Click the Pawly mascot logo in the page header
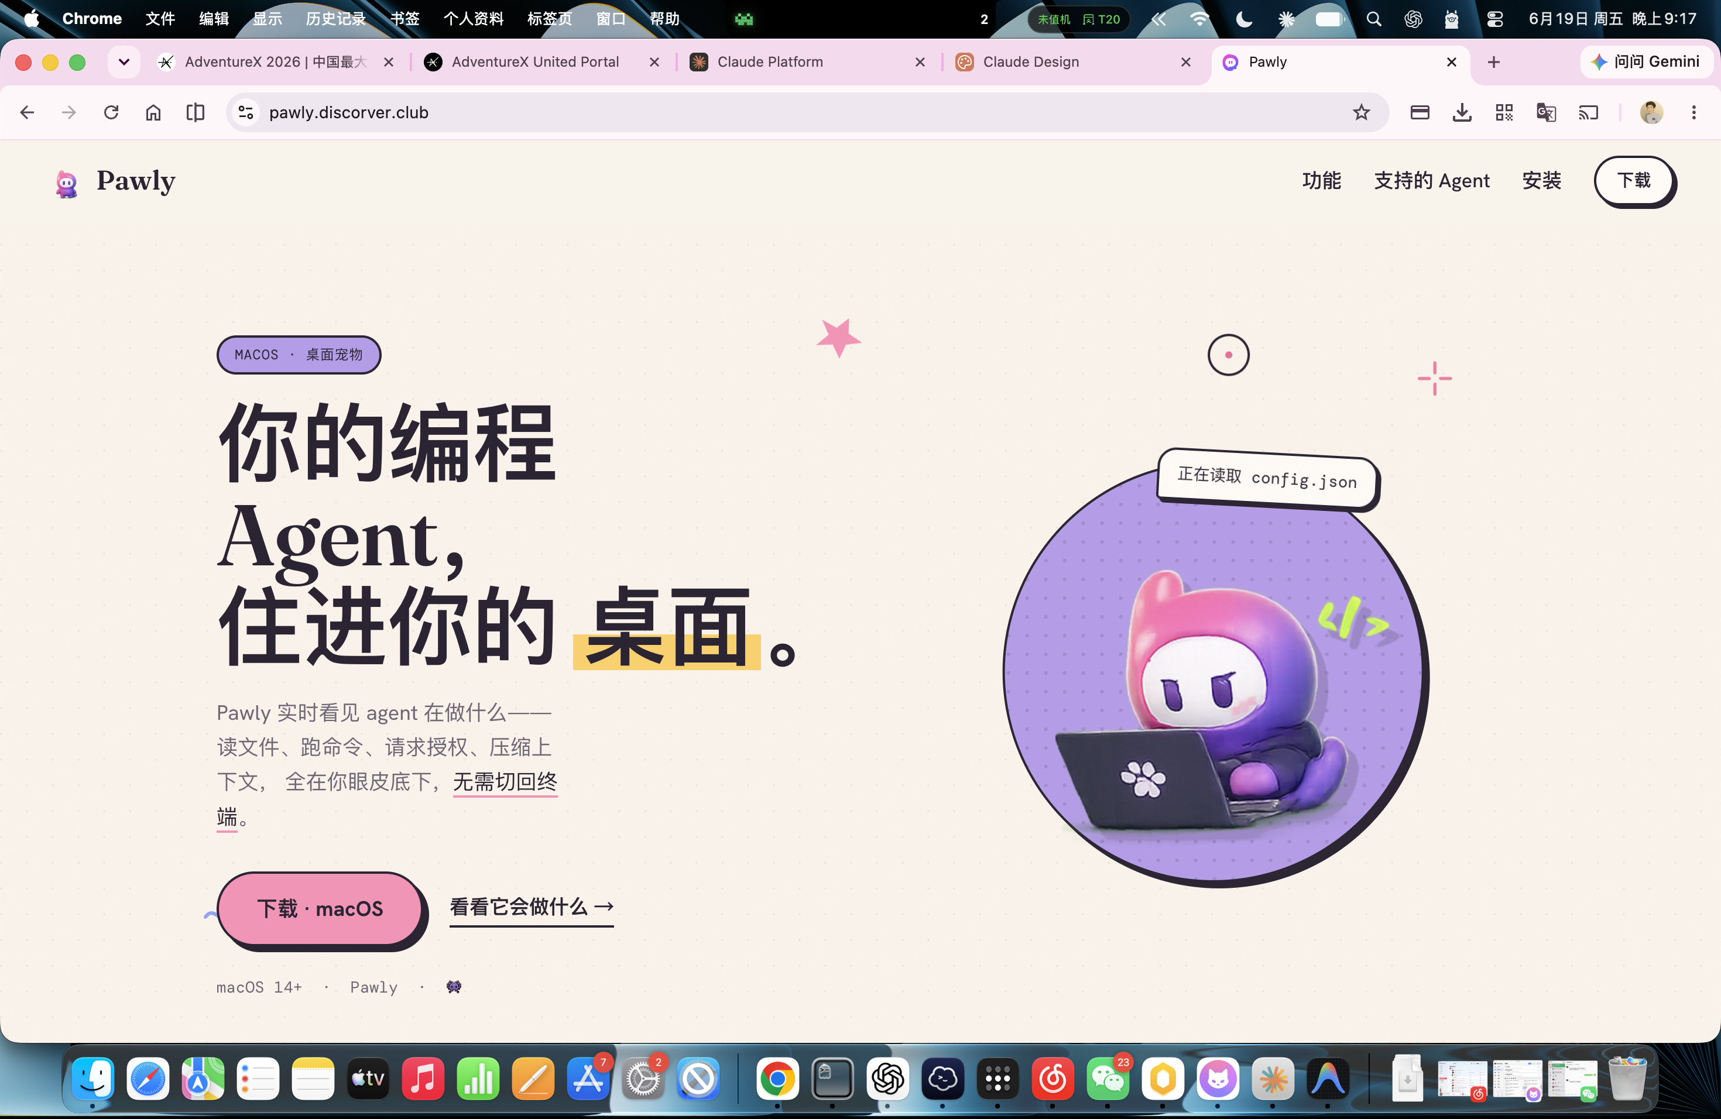This screenshot has height=1119, width=1721. click(x=67, y=184)
